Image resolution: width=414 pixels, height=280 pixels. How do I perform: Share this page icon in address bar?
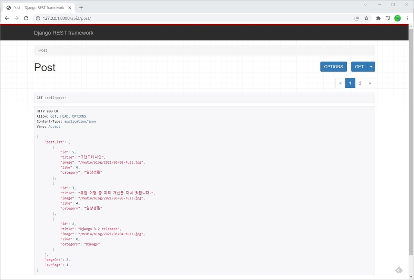tap(357, 18)
